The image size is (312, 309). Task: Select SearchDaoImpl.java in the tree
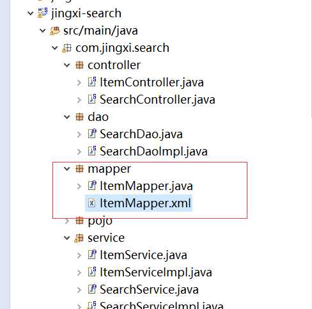(153, 152)
